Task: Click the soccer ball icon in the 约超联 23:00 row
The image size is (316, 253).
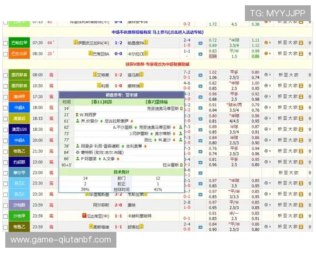Action: (x=266, y=162)
